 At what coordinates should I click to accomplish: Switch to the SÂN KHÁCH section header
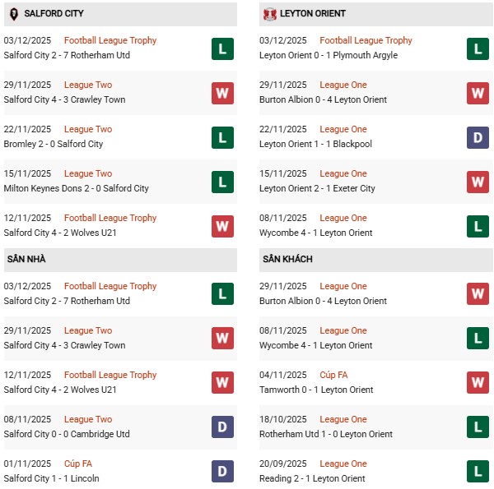[x=287, y=260]
